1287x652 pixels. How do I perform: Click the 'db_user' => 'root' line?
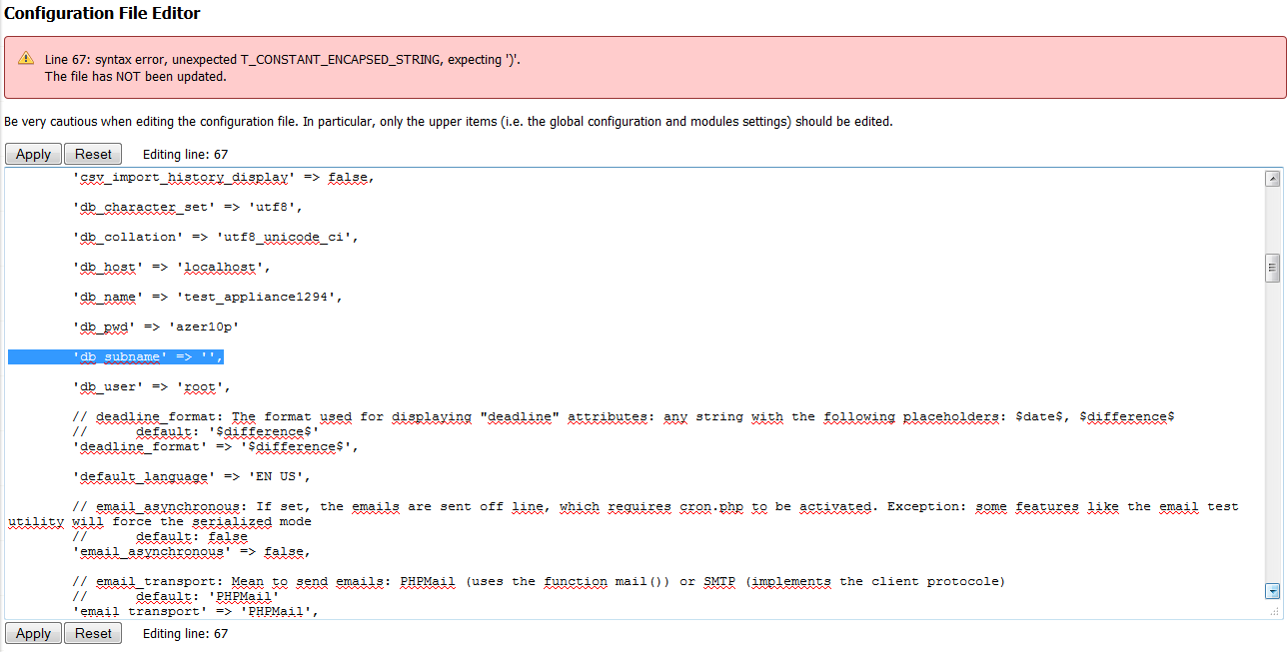[152, 386]
